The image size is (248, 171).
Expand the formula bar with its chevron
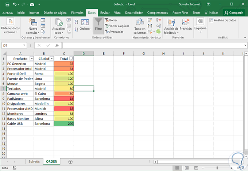245,45
